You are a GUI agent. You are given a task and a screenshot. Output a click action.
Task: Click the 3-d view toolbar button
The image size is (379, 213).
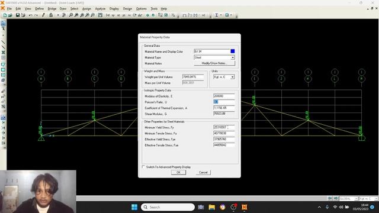pyautogui.click(x=108, y=15)
